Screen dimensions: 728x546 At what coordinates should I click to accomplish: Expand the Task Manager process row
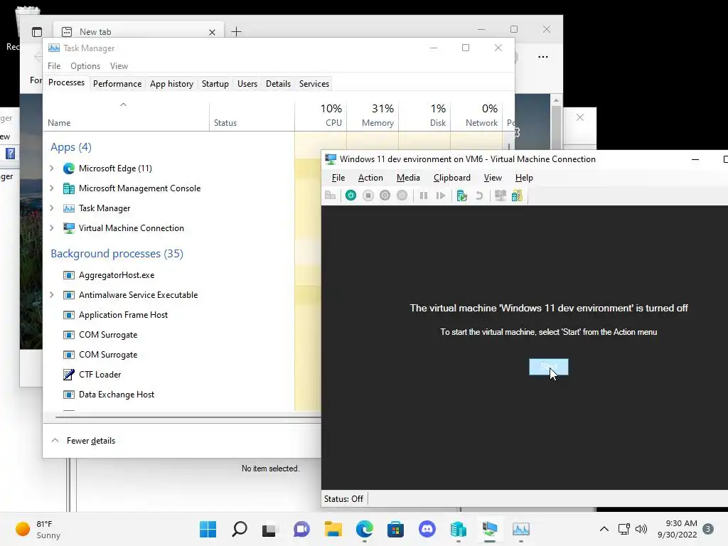52,208
